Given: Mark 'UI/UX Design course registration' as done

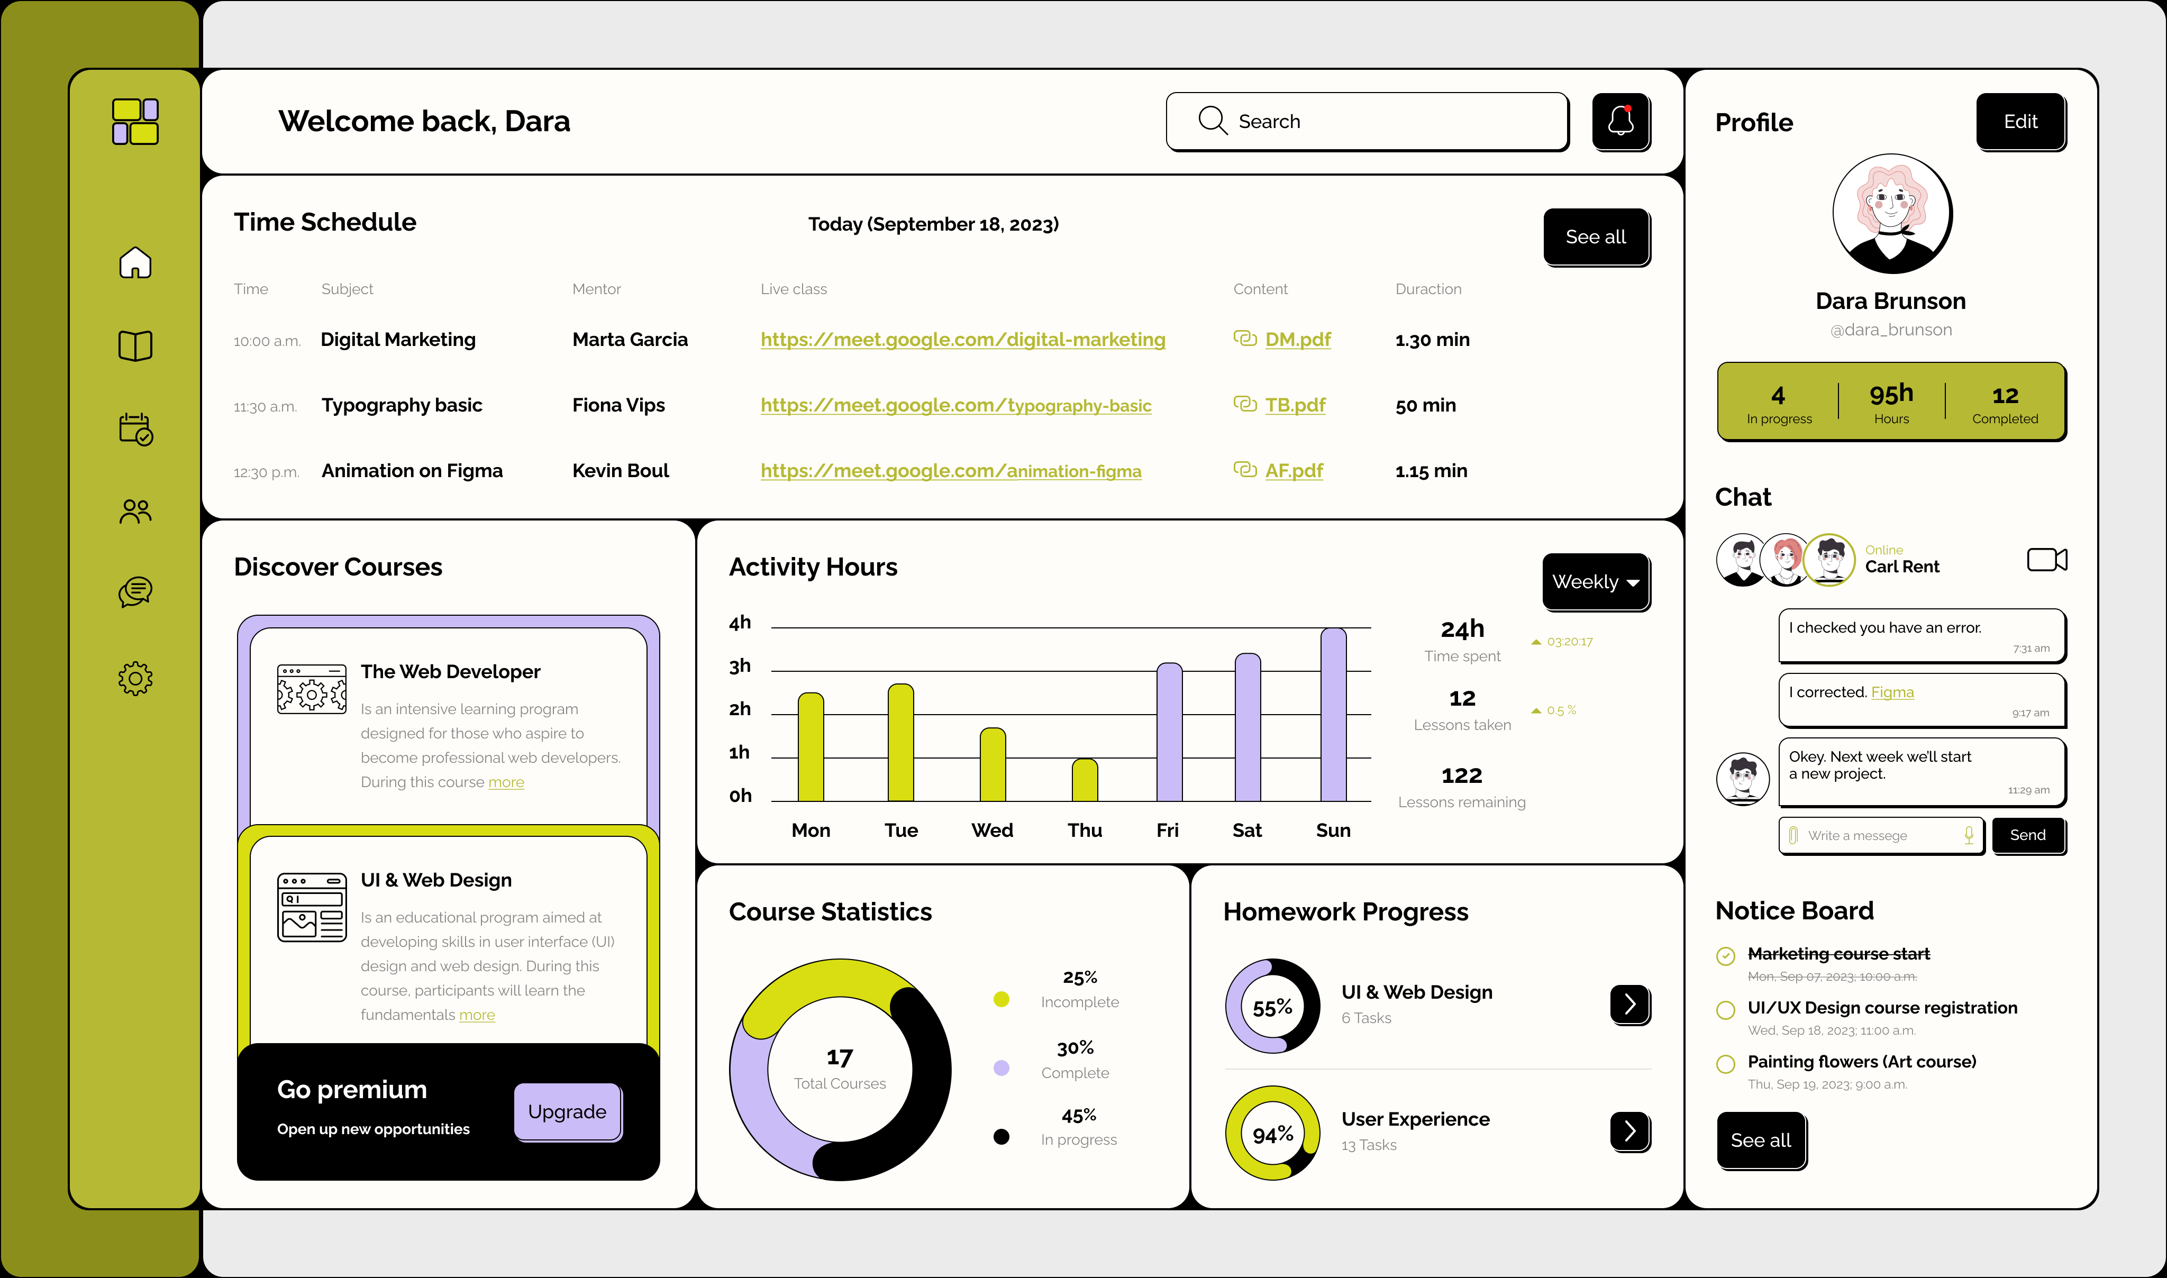Looking at the screenshot, I should coord(1725,1010).
